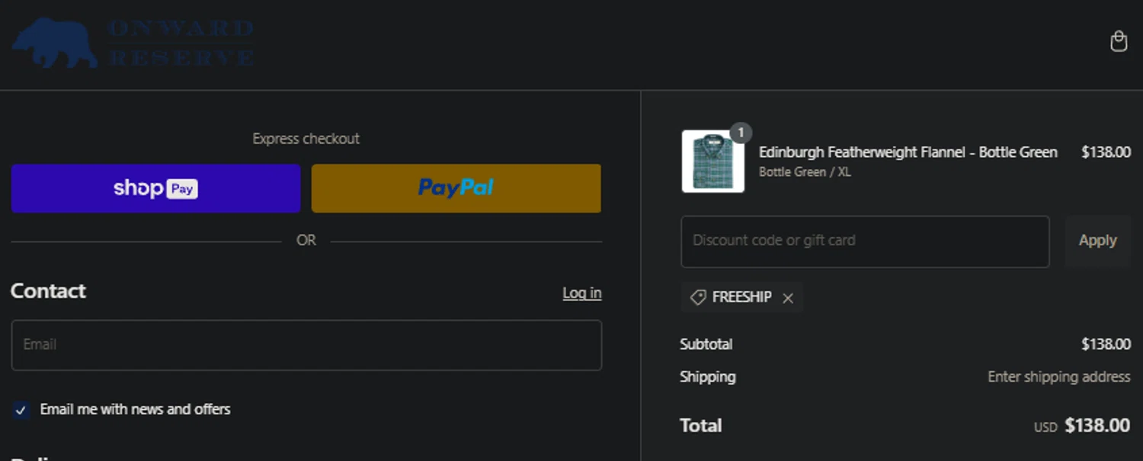The height and width of the screenshot is (461, 1143).
Task: Uncheck Email me with news and offers
Action: [21, 410]
